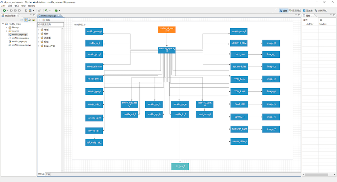Switch to the 建模 perspective
337x182 pixels.
tap(283, 10)
